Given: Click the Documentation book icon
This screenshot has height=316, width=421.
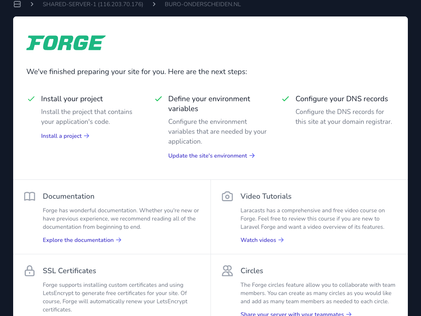Looking at the screenshot, I should [30, 196].
